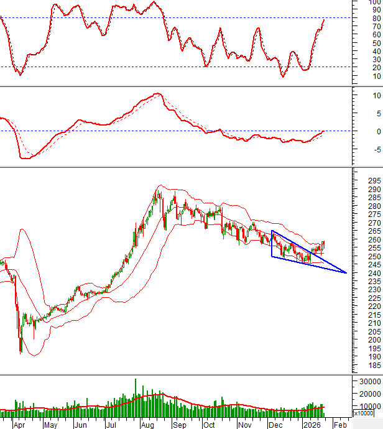Select the Feb label on the time axis

(340, 425)
